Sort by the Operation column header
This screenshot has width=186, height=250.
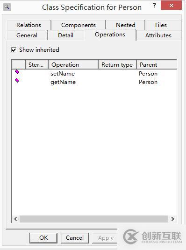[73, 64]
